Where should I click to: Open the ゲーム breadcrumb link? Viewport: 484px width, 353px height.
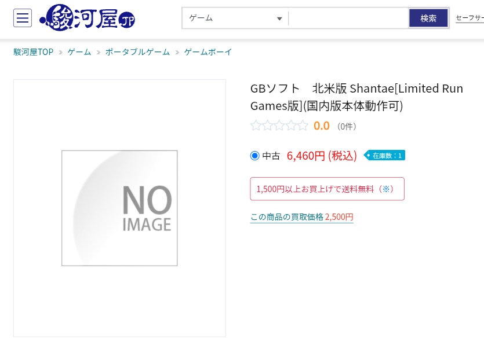tap(79, 52)
